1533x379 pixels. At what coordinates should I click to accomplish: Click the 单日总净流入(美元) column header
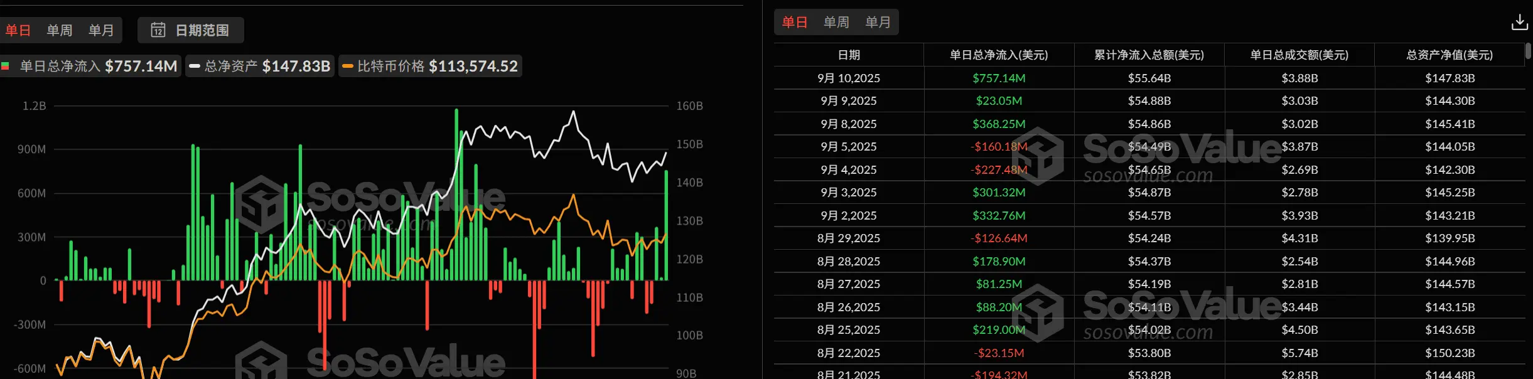coord(999,55)
